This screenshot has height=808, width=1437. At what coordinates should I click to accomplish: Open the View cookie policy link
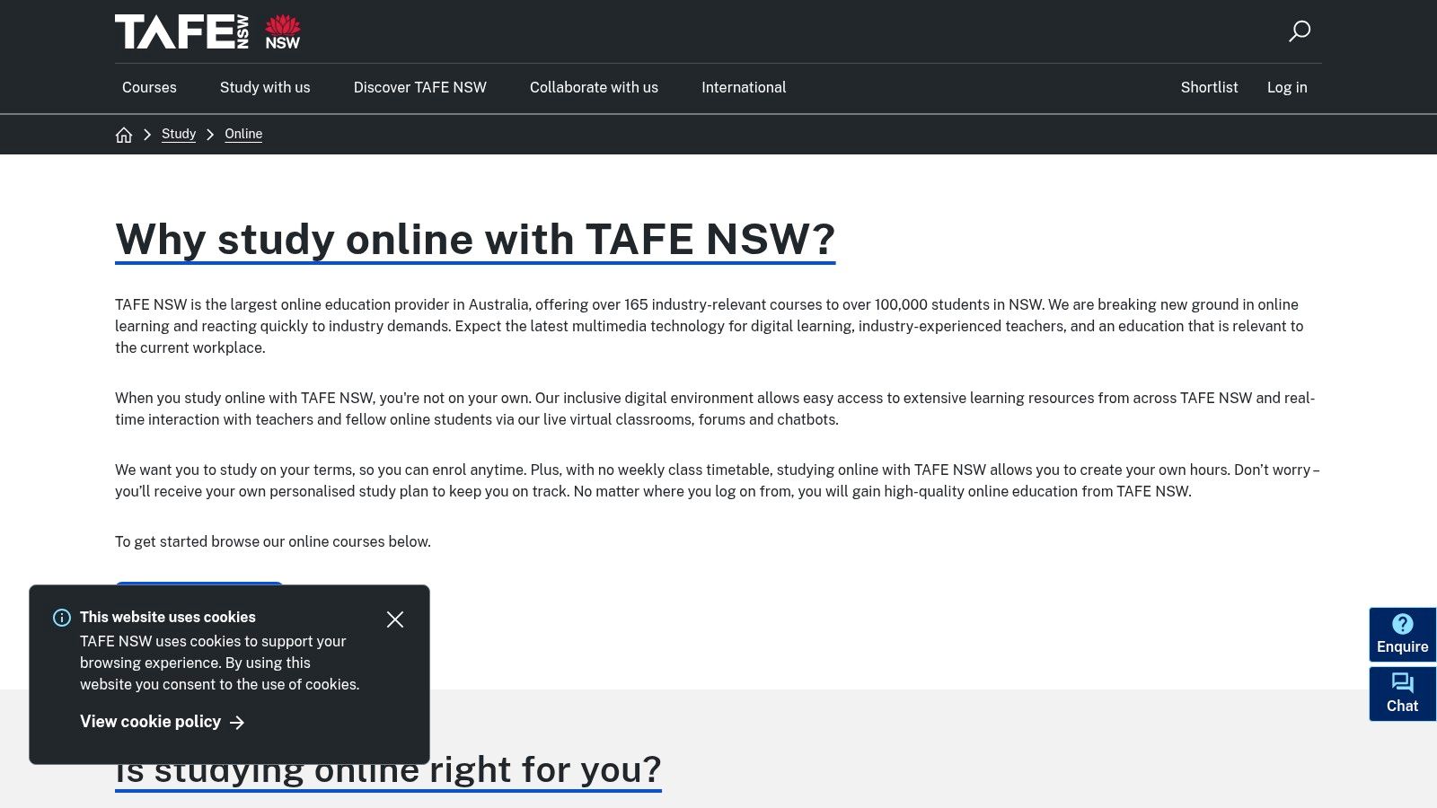pyautogui.click(x=149, y=722)
